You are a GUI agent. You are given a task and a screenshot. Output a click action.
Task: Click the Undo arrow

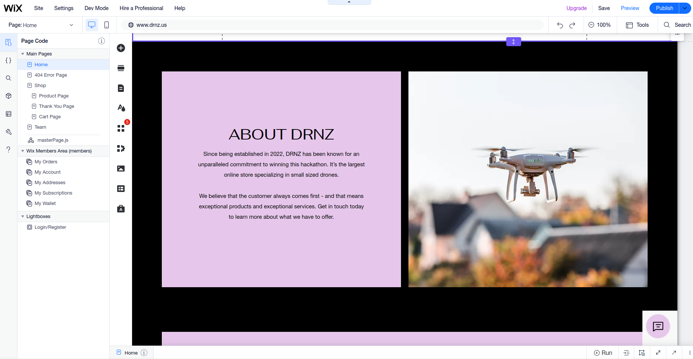[x=560, y=25]
